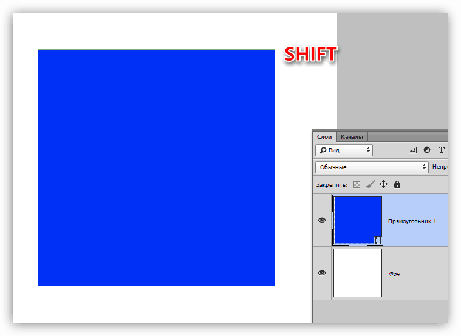Lock layer position move icon
Screen dimensions: 461x336
(x=383, y=184)
